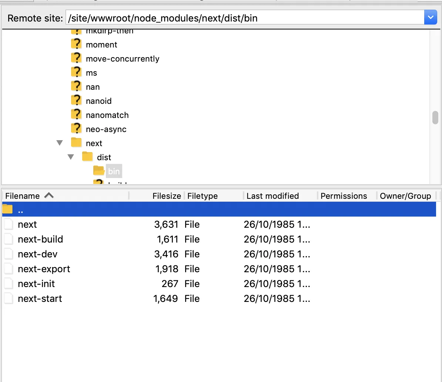Click the modified date of next-build
The image size is (442, 382).
[277, 240]
